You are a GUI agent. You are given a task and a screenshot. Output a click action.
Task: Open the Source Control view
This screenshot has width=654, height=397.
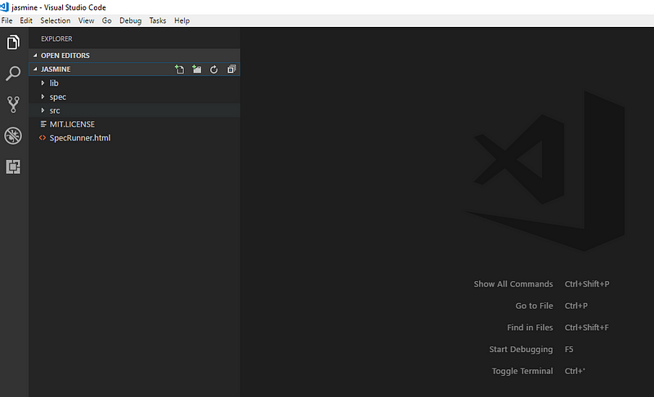13,105
